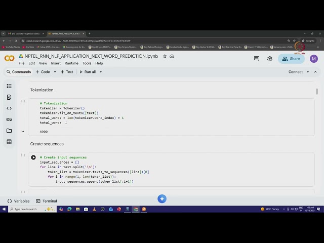This screenshot has height=243, width=324.
Task: Open the Code insert dropdown arrow
Action: click(55, 72)
